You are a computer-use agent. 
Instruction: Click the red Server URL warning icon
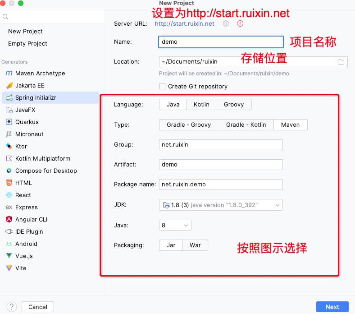tap(240, 23)
